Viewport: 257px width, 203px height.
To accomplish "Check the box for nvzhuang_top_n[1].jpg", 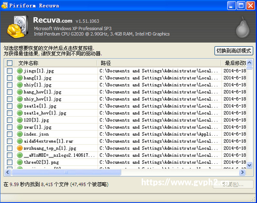I will pyautogui.click(x=10, y=148).
